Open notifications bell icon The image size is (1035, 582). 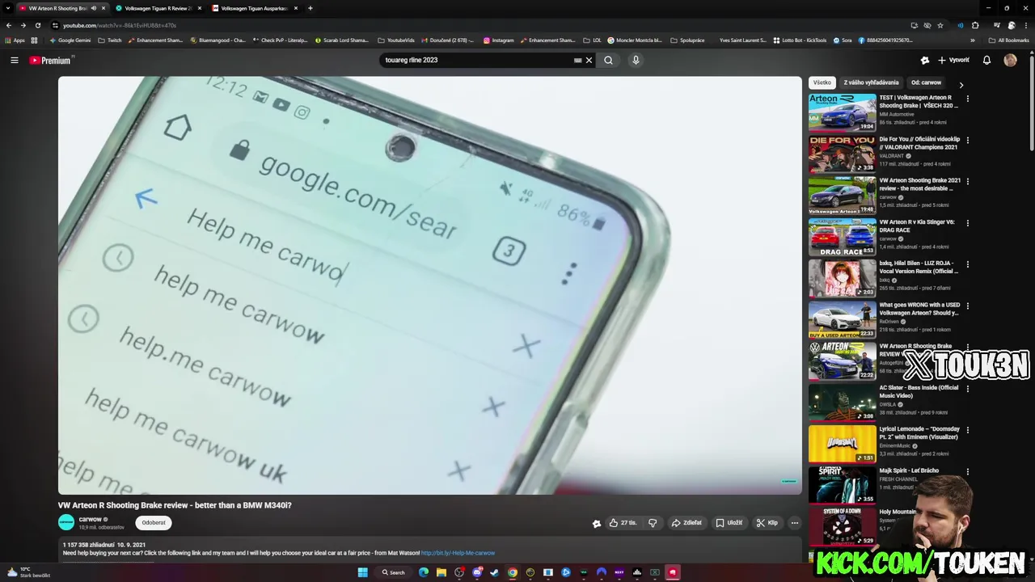tap(986, 60)
